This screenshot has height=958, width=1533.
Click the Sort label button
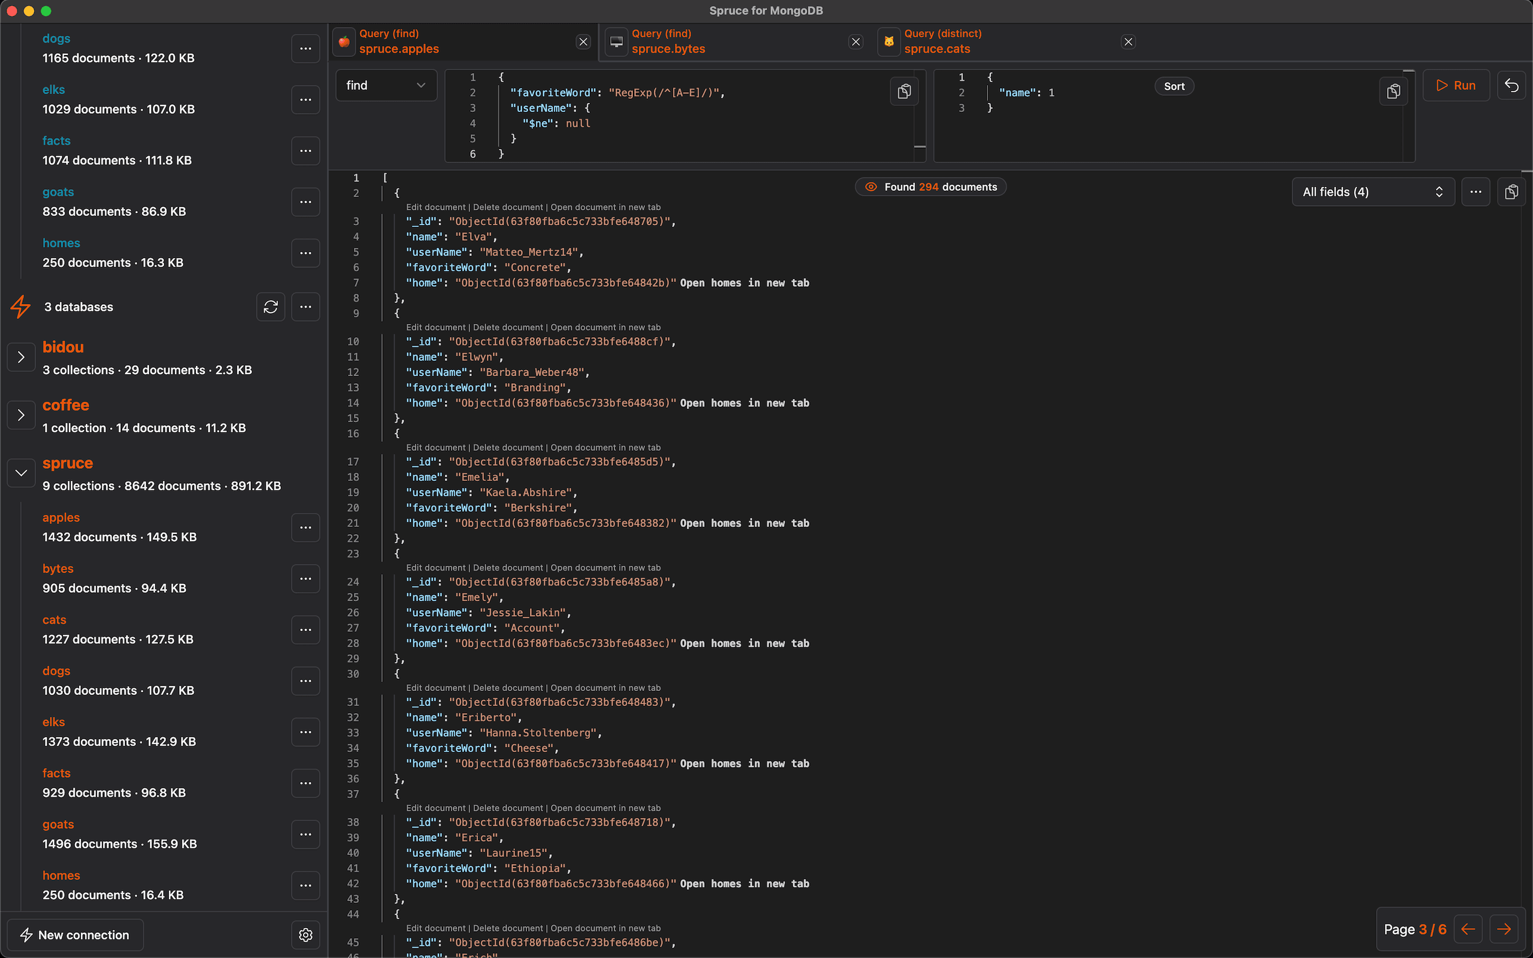coord(1174,86)
